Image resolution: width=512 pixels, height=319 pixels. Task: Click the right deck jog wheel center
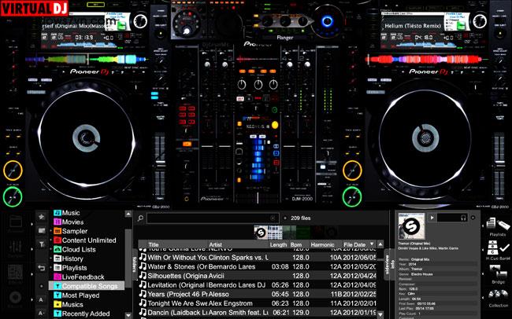coord(425,138)
